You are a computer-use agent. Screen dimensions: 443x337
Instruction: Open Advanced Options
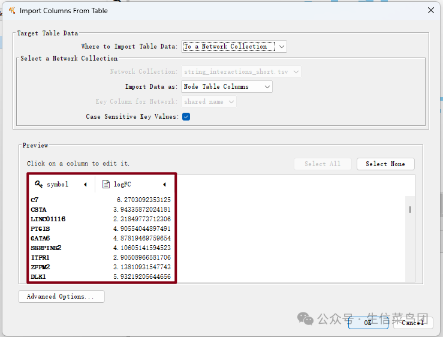(x=61, y=297)
